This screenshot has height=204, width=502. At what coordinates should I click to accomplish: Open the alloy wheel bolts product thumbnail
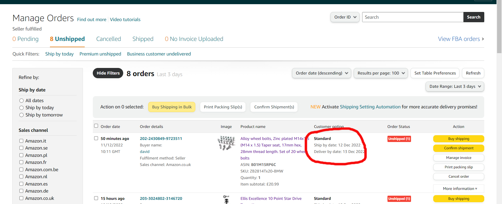(x=226, y=143)
